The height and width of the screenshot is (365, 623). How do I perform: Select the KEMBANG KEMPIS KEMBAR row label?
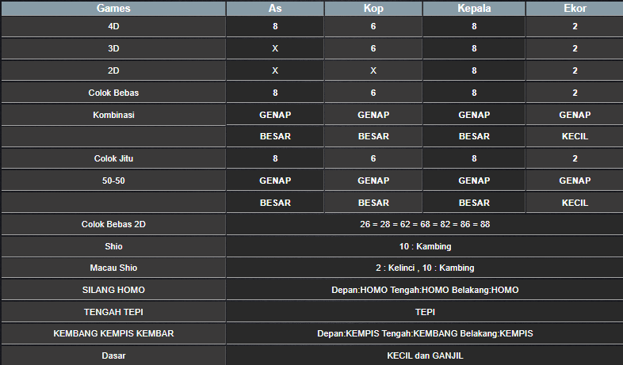click(113, 333)
